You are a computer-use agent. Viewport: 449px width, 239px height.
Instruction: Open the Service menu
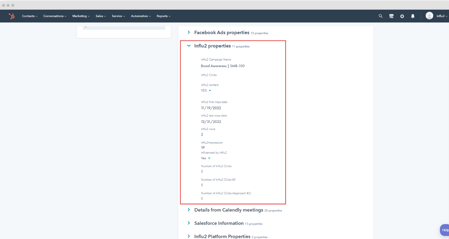pyautogui.click(x=119, y=16)
